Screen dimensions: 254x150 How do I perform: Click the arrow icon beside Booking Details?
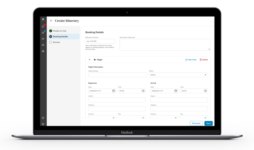pyautogui.click(x=50, y=37)
